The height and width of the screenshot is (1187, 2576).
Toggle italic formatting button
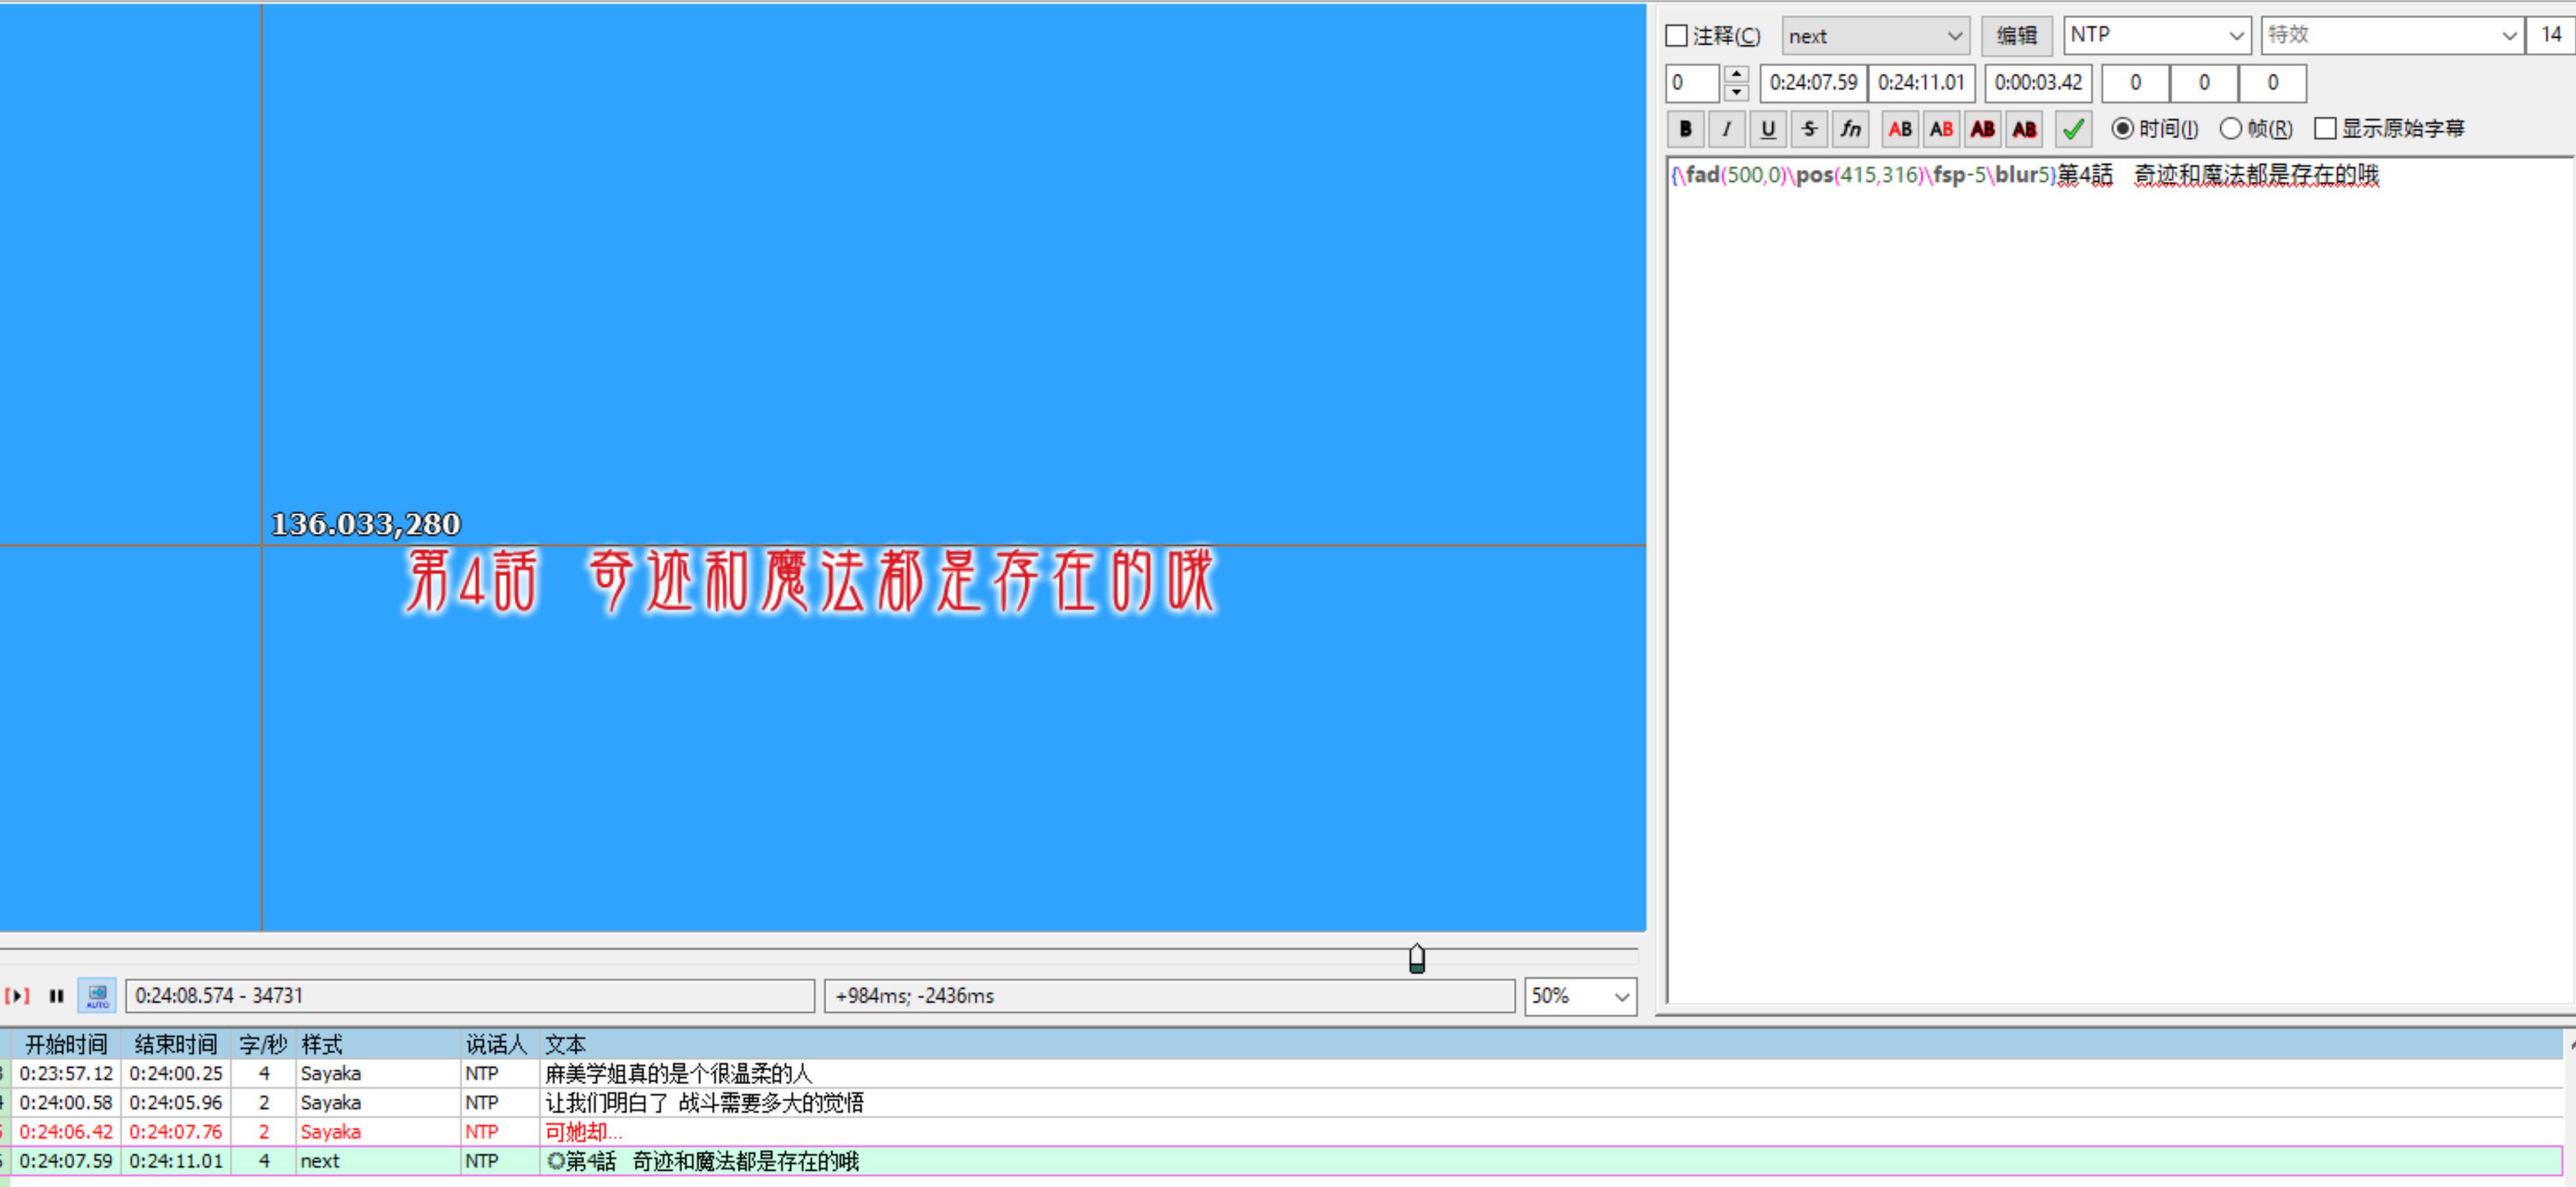1726,129
